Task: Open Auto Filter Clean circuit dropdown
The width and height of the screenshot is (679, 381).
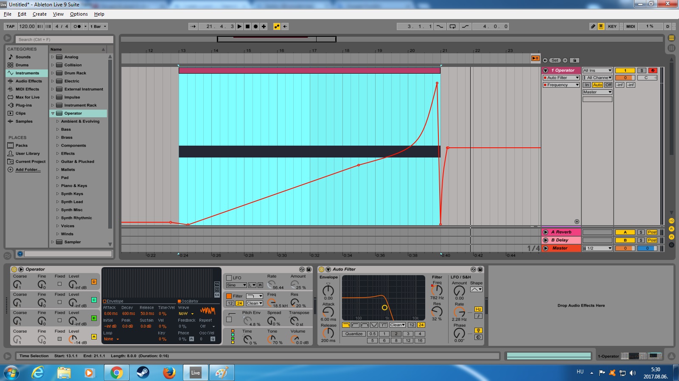Action: point(398,325)
